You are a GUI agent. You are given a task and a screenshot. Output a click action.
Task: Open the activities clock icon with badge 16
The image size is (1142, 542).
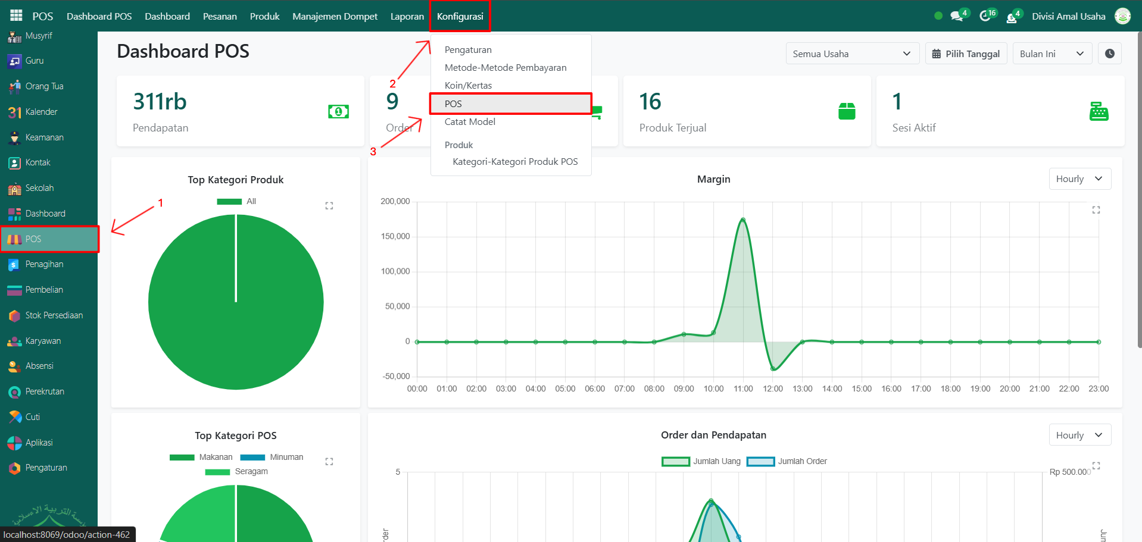coord(985,16)
